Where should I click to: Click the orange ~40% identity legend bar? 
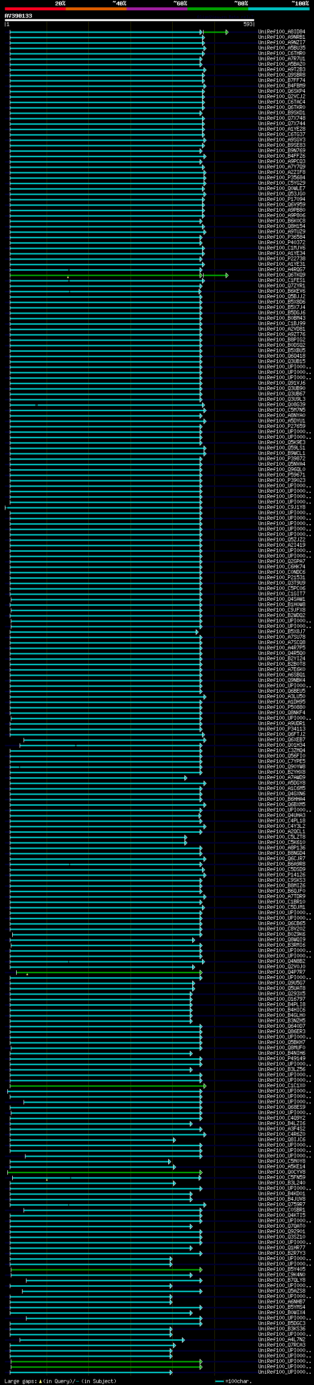point(96,9)
